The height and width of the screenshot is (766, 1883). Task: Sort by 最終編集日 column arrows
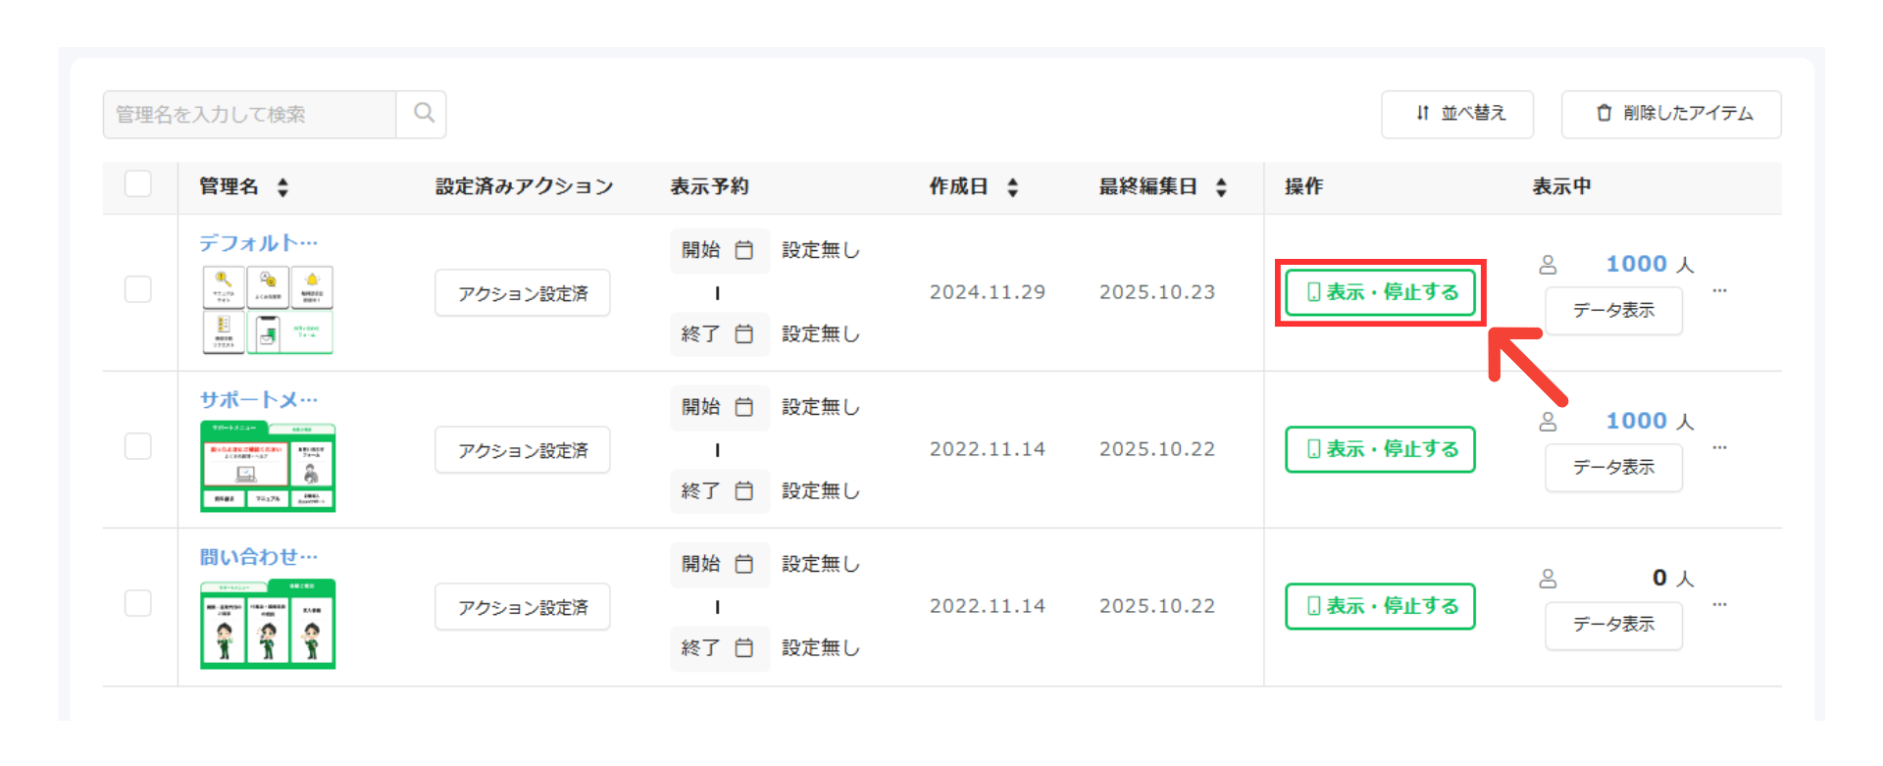1221,187
